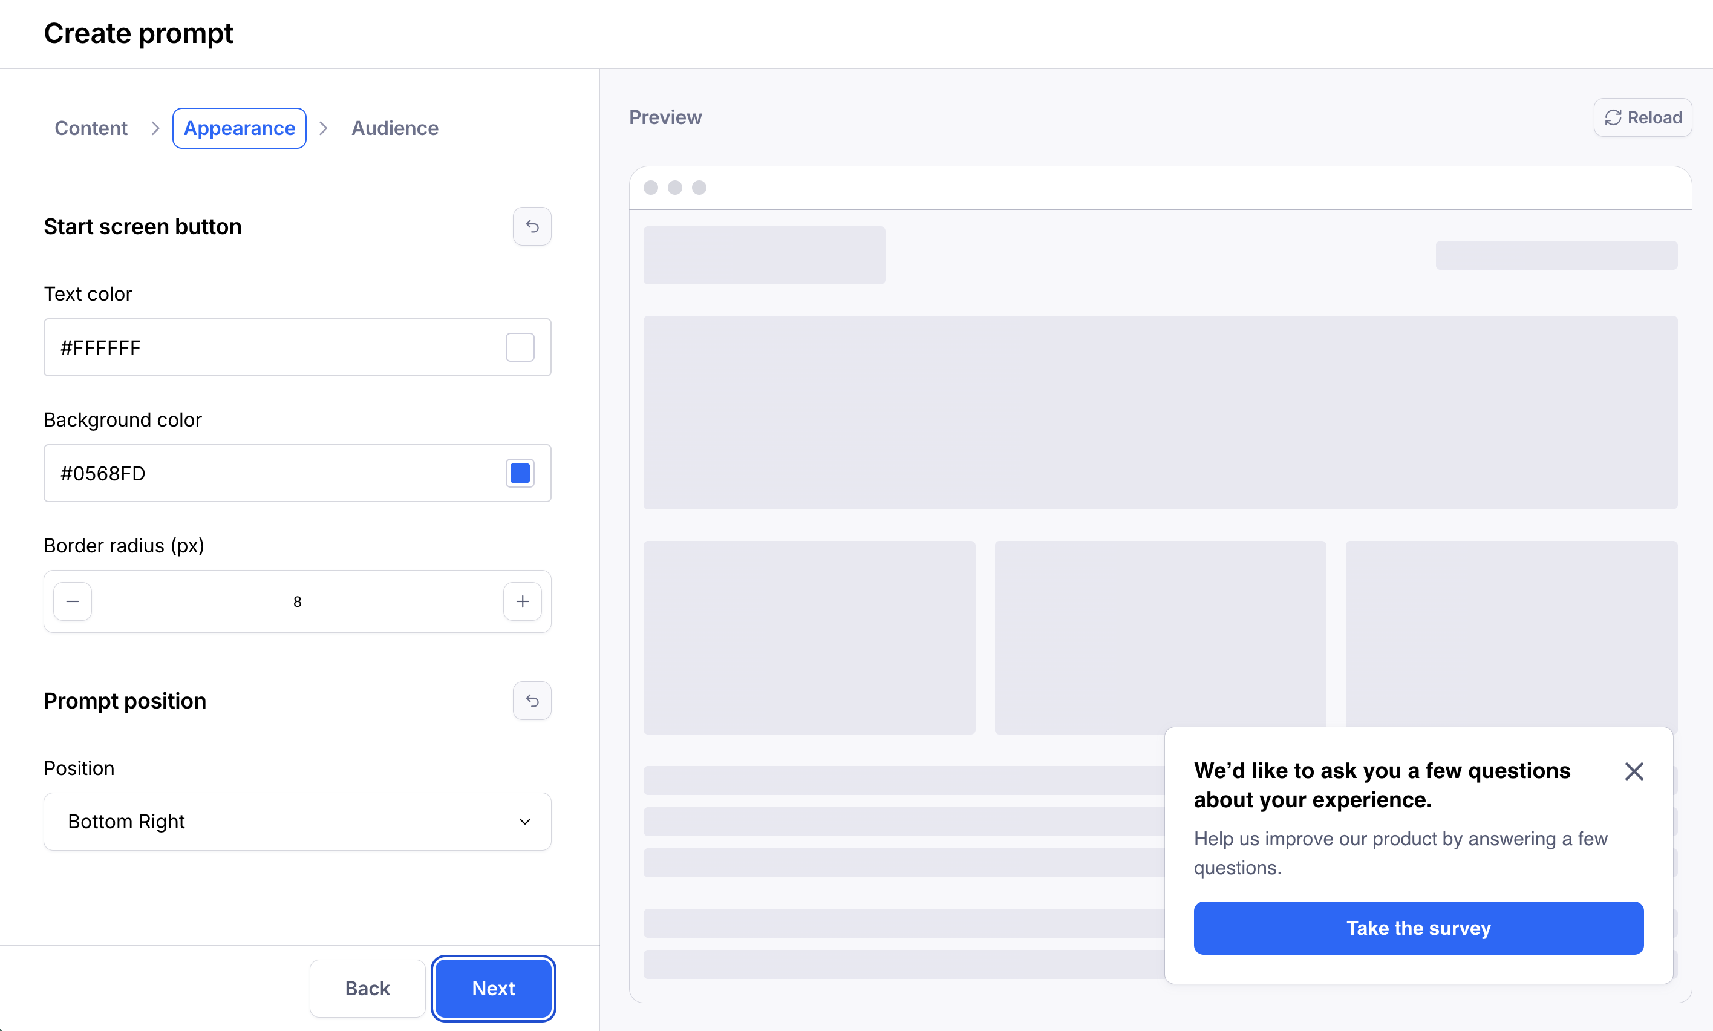Switch to the Audience step
This screenshot has width=1713, height=1031.
coord(394,128)
